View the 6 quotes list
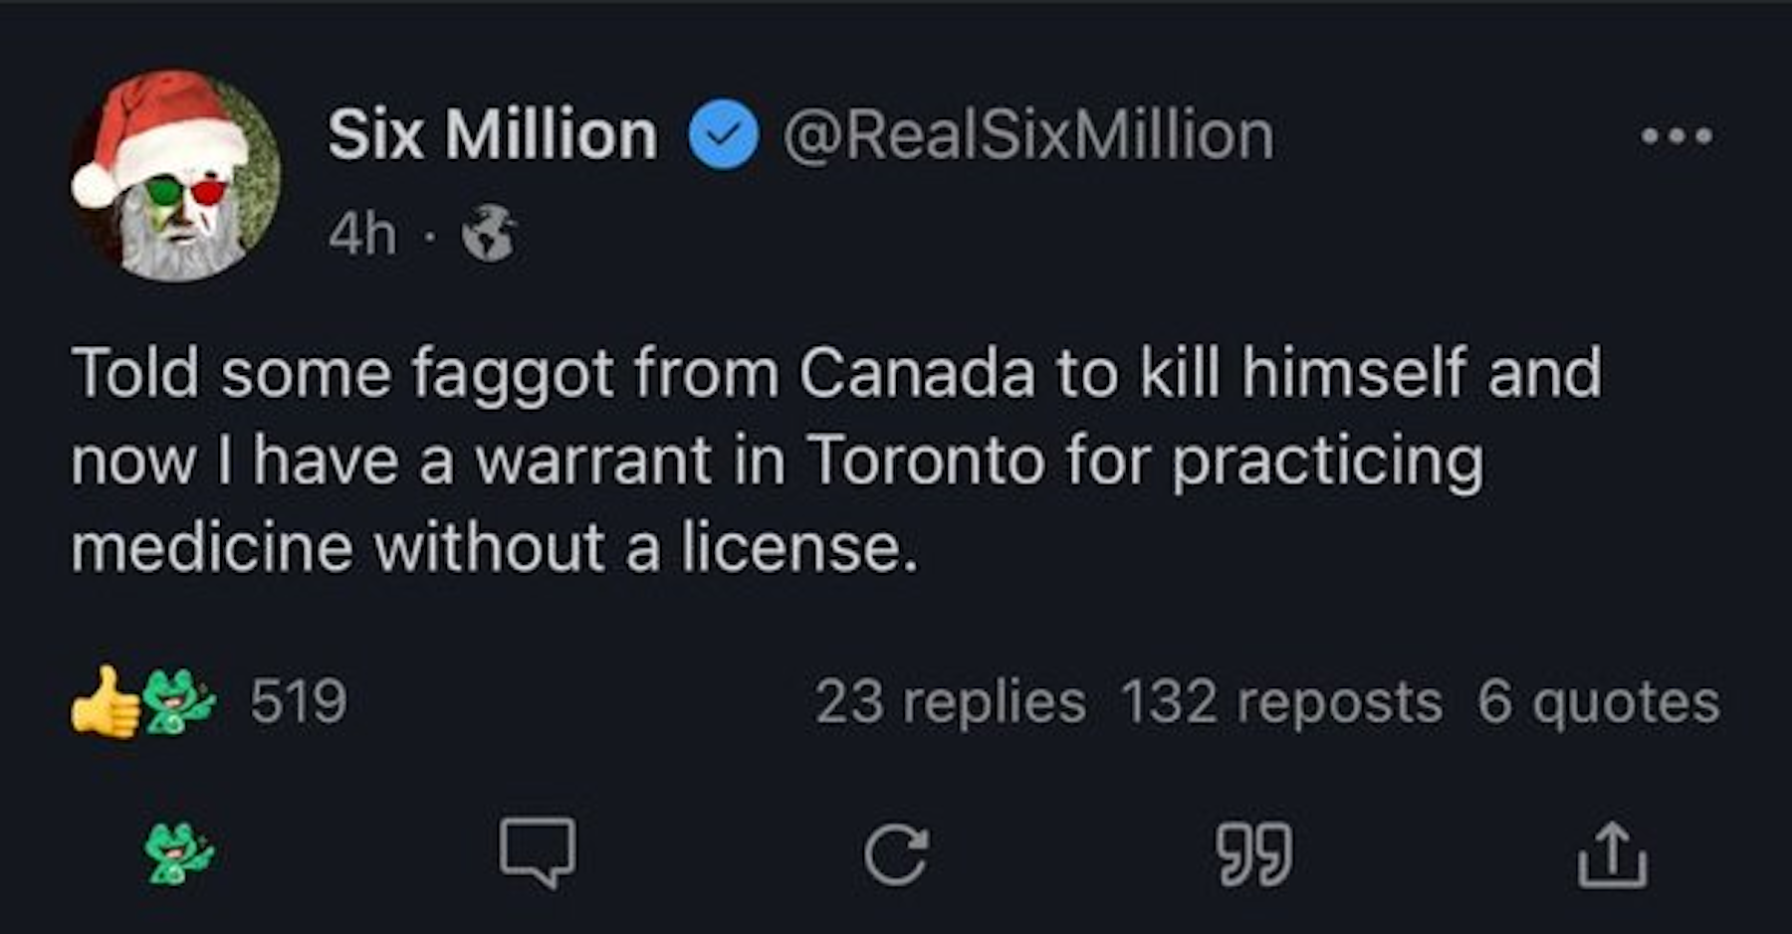Screen dimensions: 1792x934 coord(1598,702)
